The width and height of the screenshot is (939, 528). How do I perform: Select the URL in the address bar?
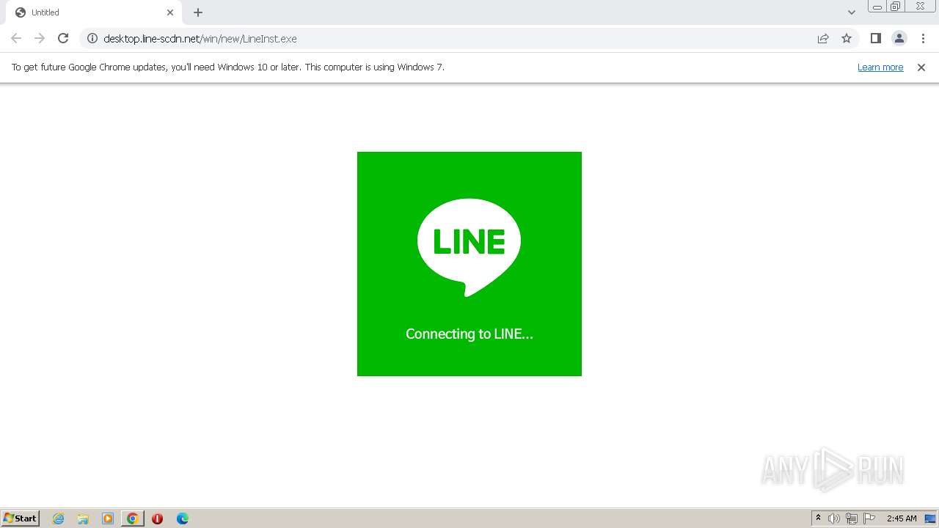[x=200, y=39]
